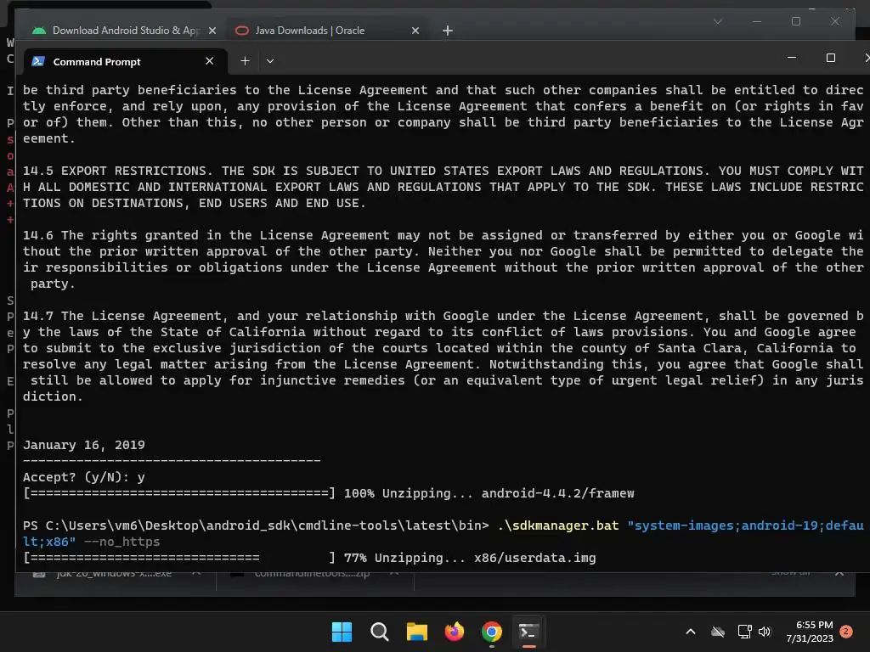Open Chrome from the taskbar

coord(492,632)
